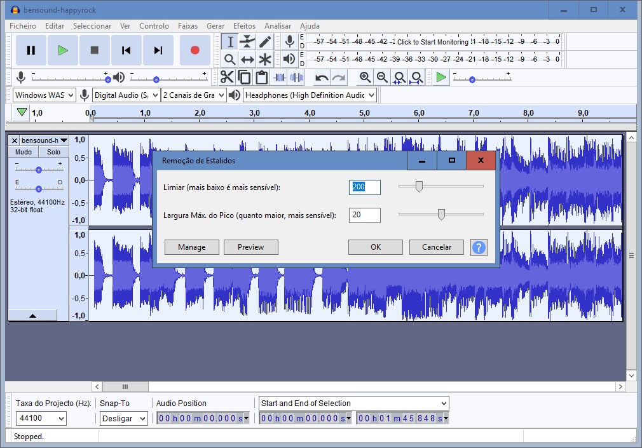Click the track pan slider knob
This screenshot has height=448, width=642.
click(x=39, y=189)
